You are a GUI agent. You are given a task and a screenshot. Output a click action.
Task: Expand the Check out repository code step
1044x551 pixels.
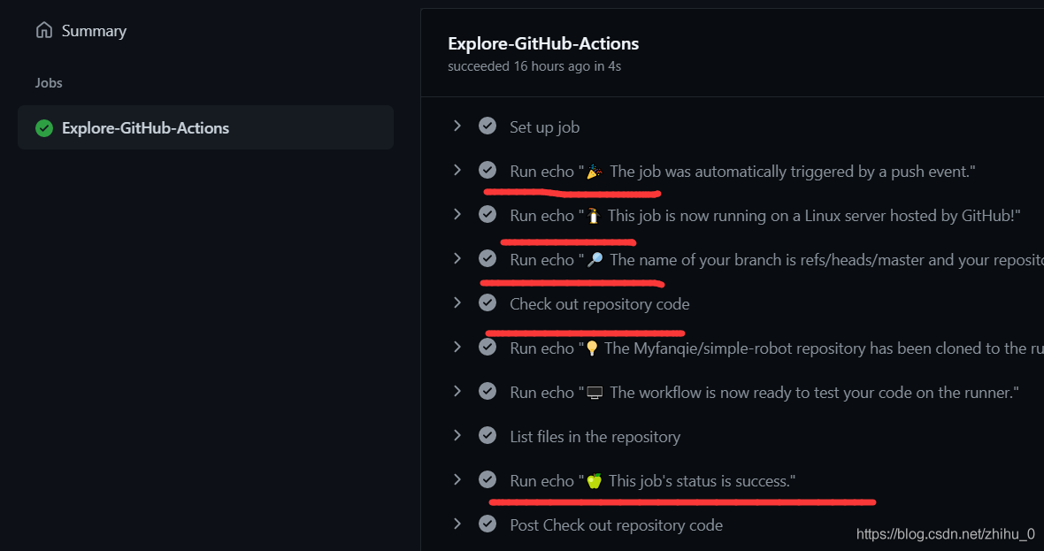[457, 302]
